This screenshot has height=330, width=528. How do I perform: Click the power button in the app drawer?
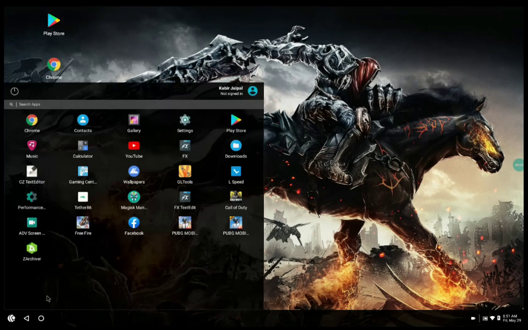(x=15, y=91)
